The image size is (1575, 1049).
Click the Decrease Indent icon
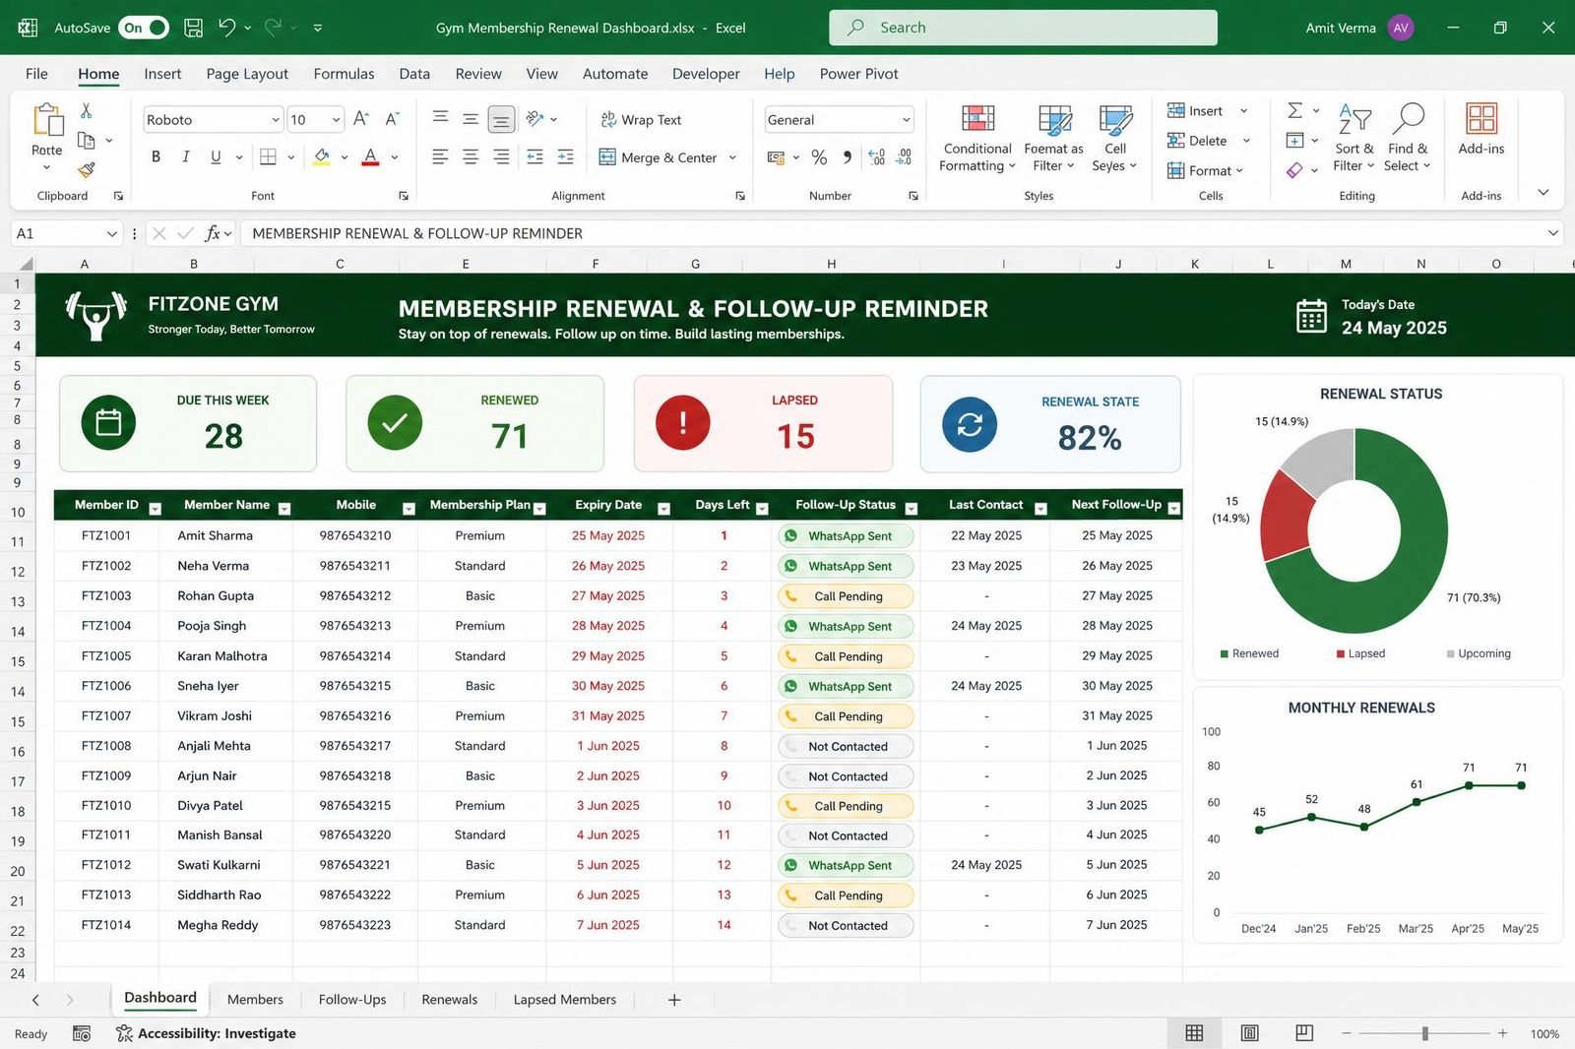click(x=535, y=156)
